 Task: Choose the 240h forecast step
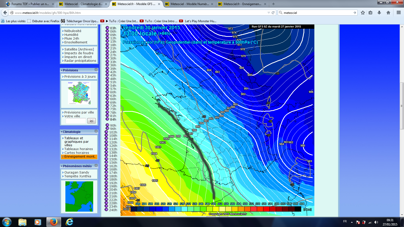pyautogui.click(x=113, y=210)
